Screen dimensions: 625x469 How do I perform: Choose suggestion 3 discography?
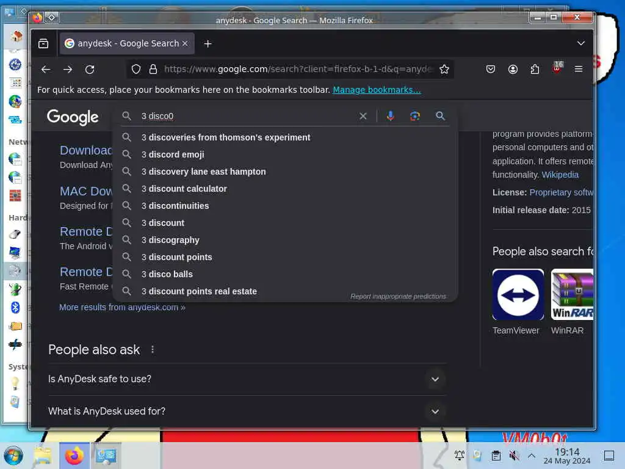click(x=286, y=241)
